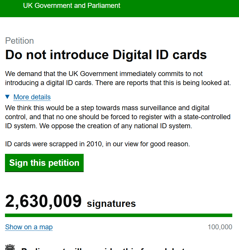This screenshot has width=239, height=250.
Task: Click the word 'signatures' beside the count
Action: pyautogui.click(x=111, y=203)
